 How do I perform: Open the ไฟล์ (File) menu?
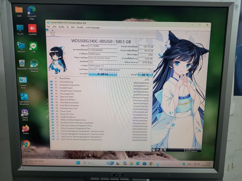(48, 27)
